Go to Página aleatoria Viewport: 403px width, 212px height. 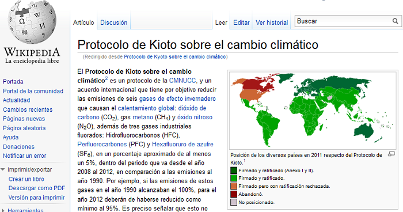click(24, 128)
